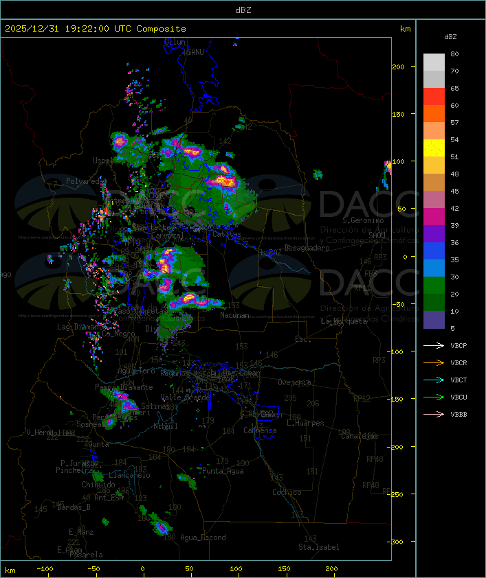
Task: Click the pink VBBB arrow icon
Action: (434, 415)
